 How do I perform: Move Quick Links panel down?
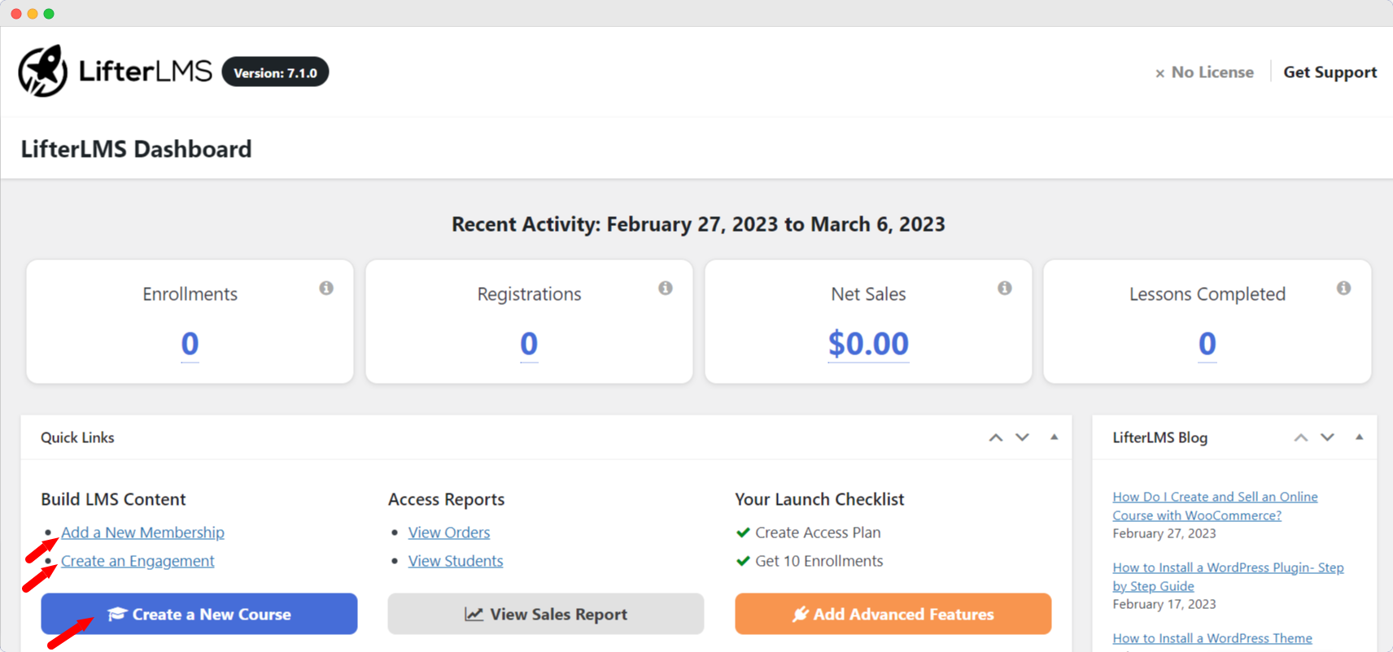tap(1023, 437)
